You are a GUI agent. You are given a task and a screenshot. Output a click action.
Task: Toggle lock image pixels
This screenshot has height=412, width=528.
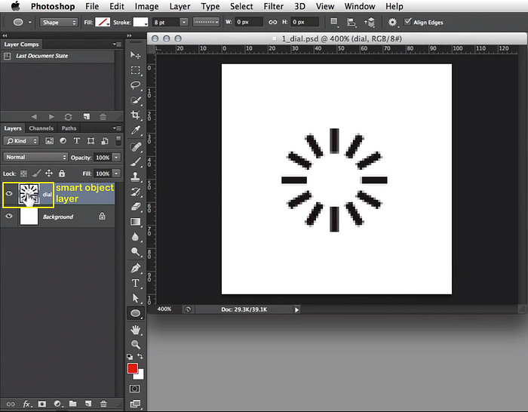coord(36,173)
